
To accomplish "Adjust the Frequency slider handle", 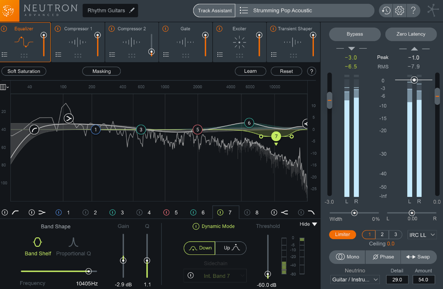I will point(88,271).
